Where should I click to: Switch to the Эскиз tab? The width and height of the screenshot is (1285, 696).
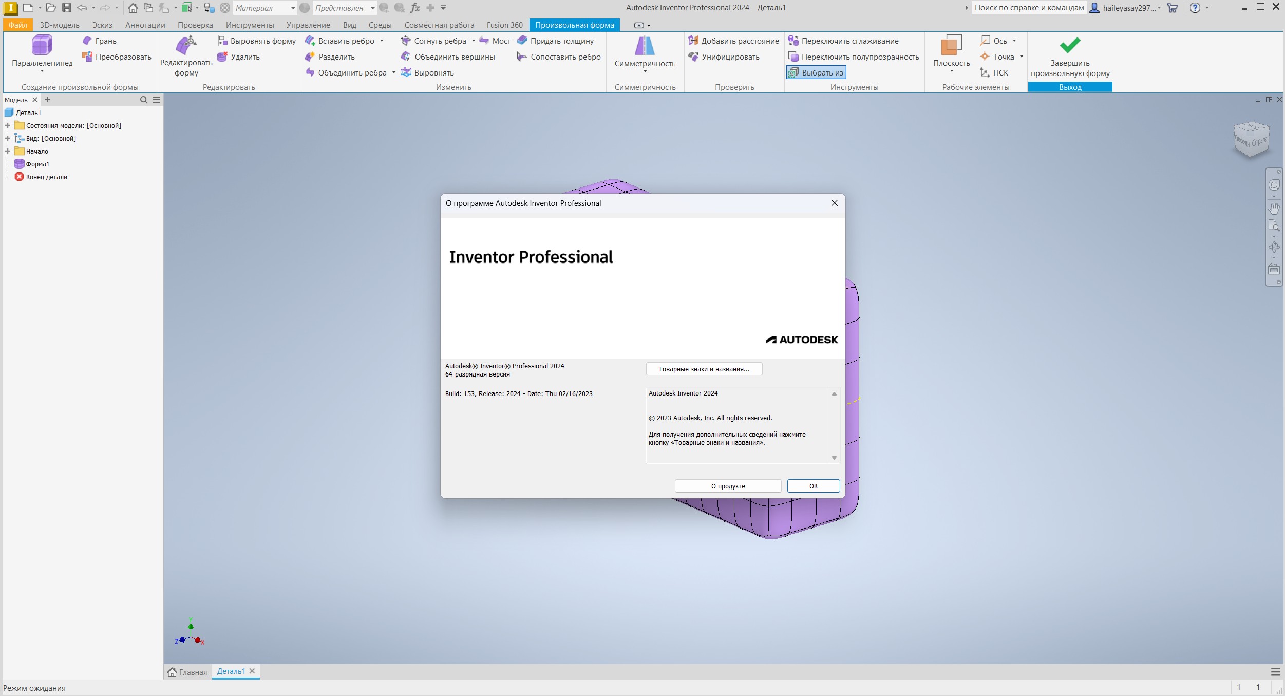click(x=102, y=25)
